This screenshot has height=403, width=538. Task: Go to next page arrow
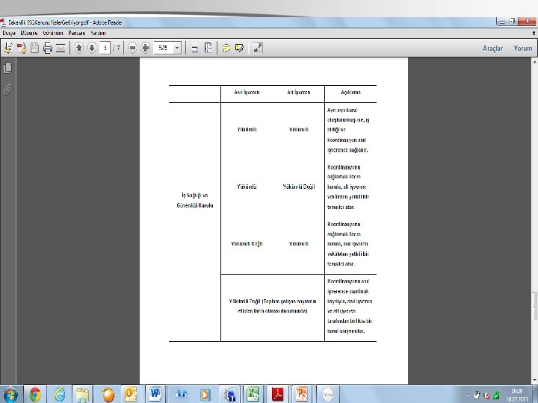92,48
